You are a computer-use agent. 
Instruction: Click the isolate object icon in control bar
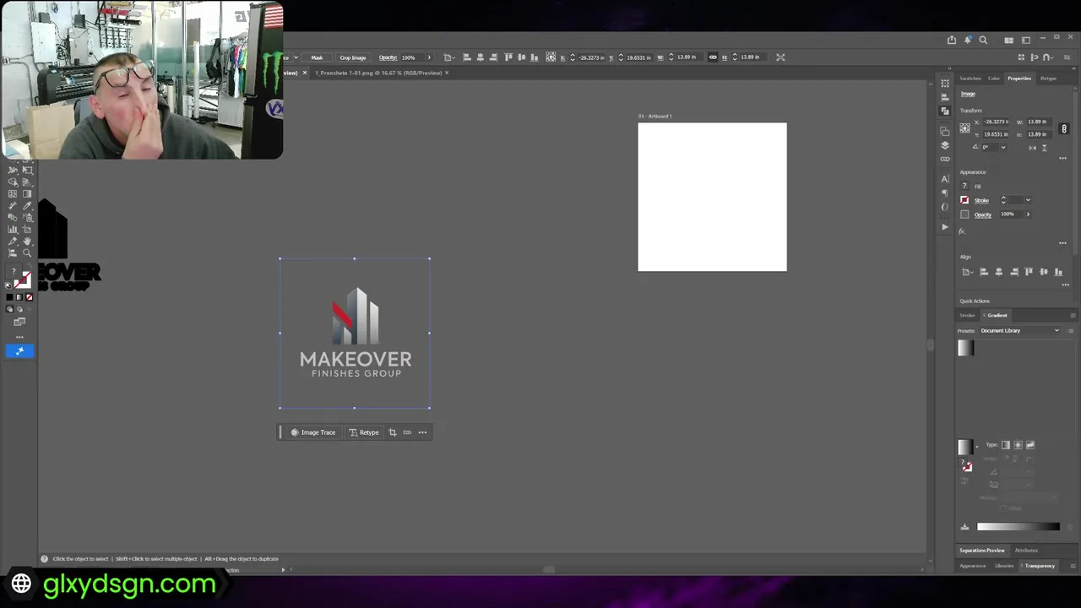tap(780, 57)
